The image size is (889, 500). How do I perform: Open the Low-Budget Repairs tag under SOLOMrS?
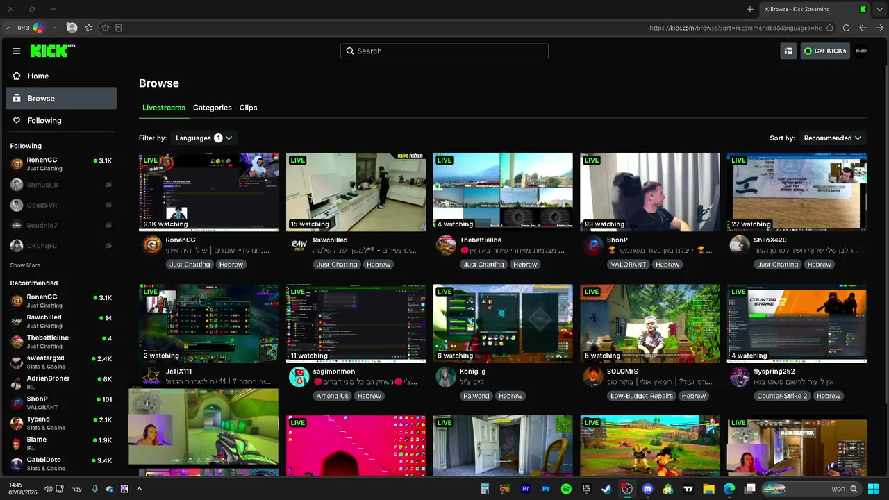tap(642, 396)
